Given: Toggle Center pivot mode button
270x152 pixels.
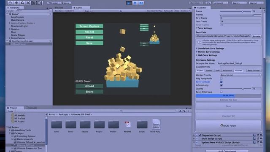Looking at the screenshot, I should click(53, 3).
